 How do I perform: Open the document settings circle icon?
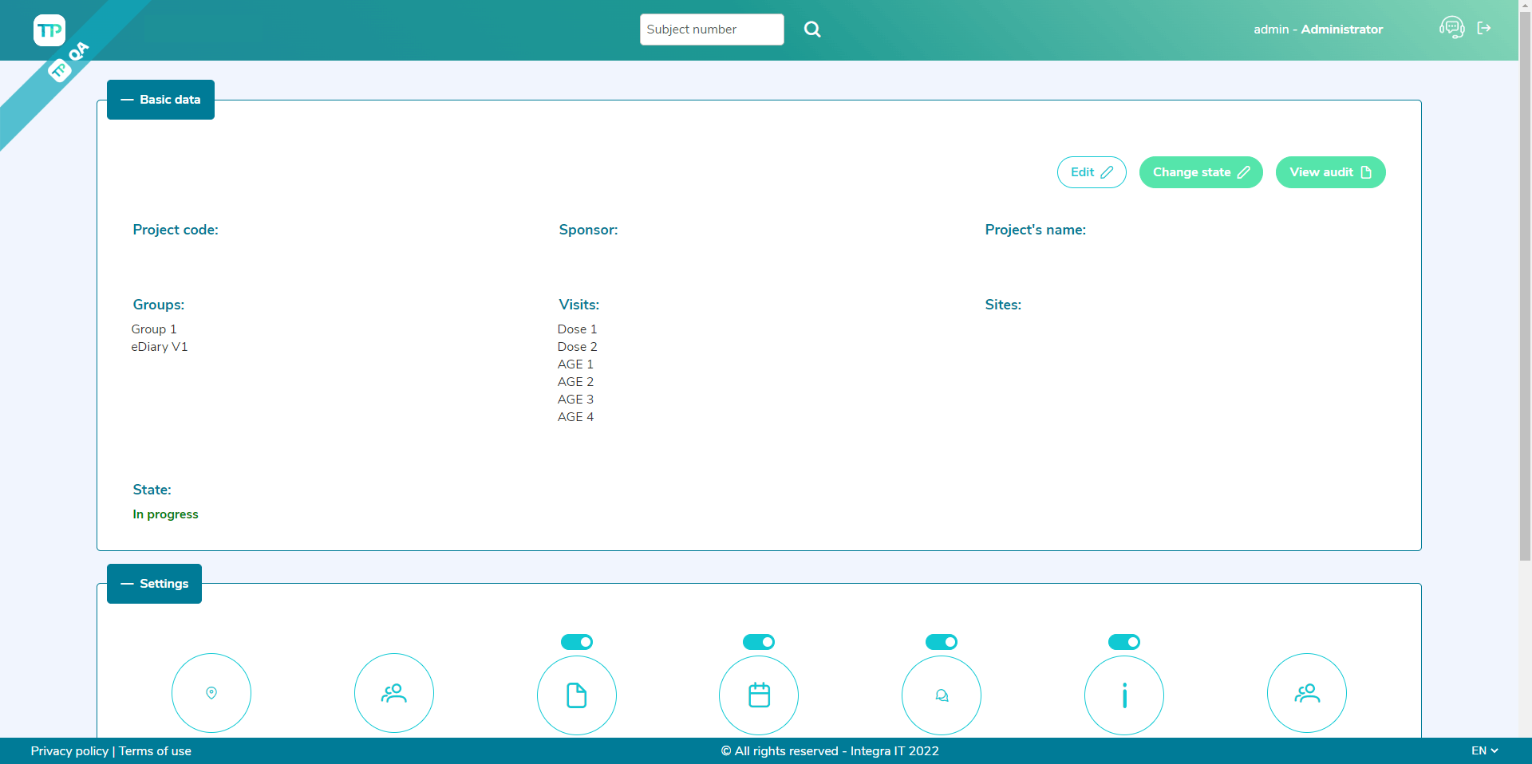tap(576, 695)
